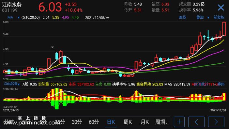
Task: Close the stock chart with the X icon
Action: [221, 8]
